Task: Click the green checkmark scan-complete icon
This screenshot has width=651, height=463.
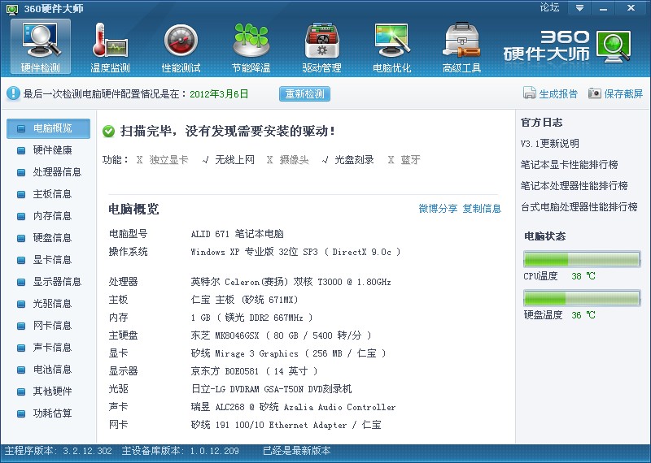Action: pos(108,132)
